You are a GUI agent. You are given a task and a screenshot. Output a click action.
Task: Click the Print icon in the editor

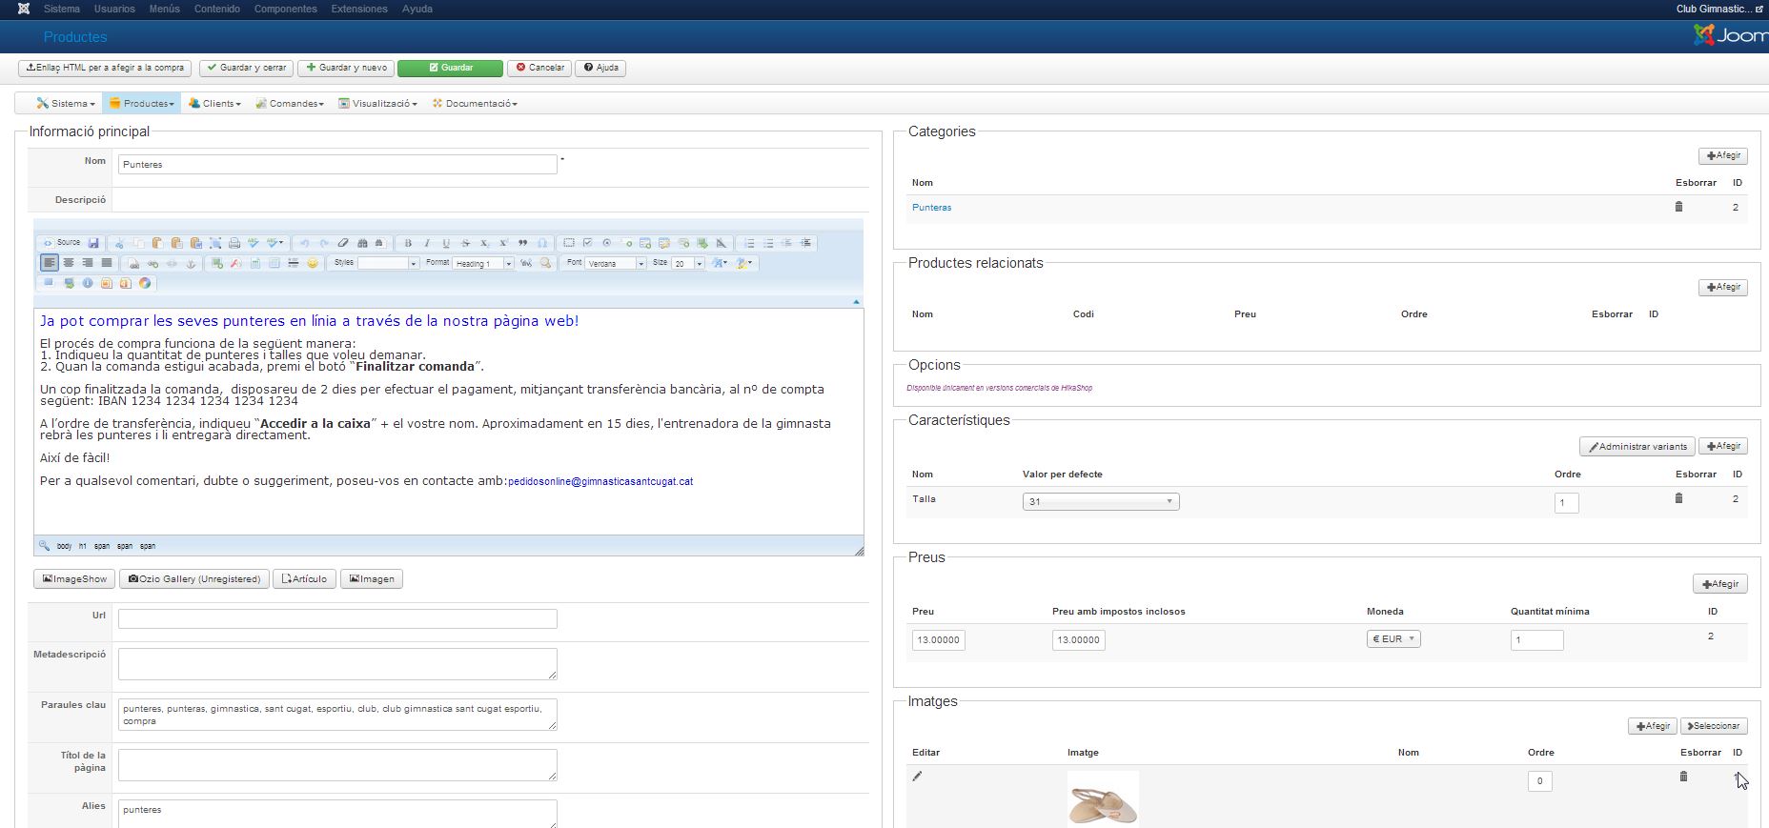coord(234,243)
